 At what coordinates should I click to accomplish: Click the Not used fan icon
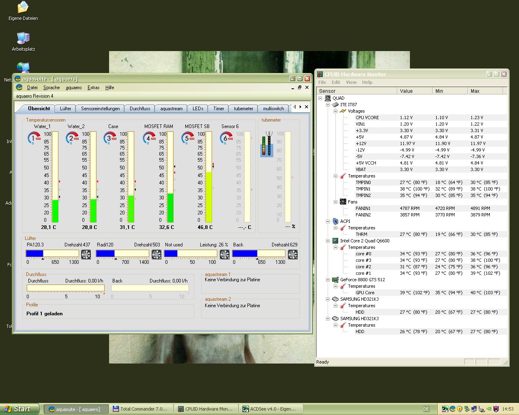[225, 254]
